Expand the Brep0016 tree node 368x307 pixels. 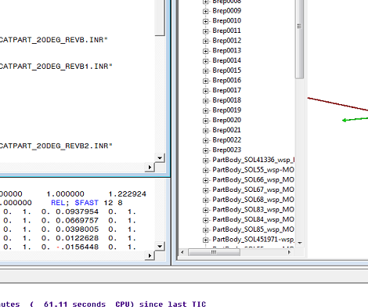[x=206, y=81]
